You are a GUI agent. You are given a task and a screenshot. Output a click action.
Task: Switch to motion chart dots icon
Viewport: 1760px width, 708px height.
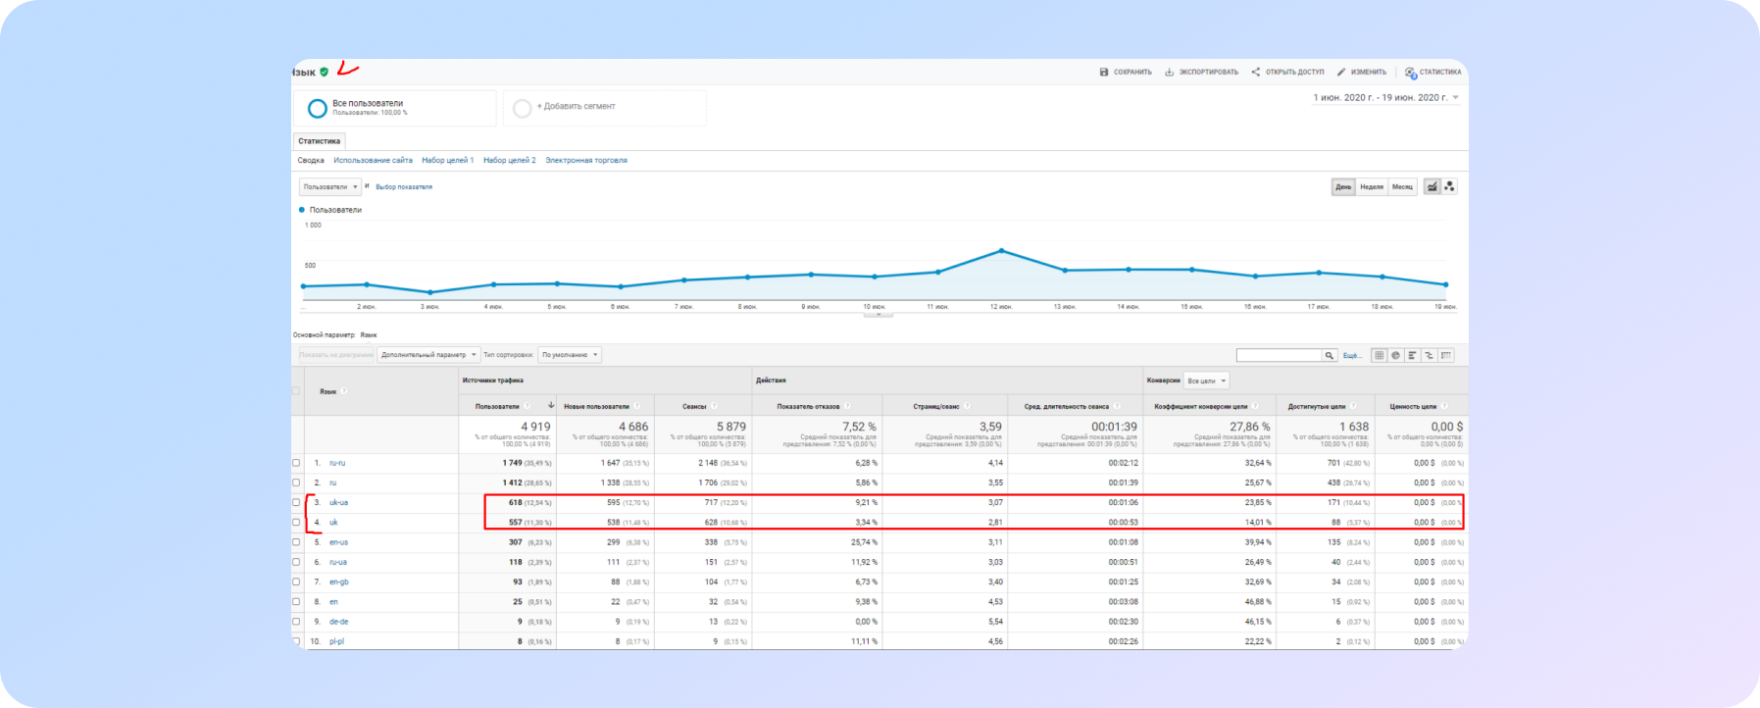(x=1449, y=186)
